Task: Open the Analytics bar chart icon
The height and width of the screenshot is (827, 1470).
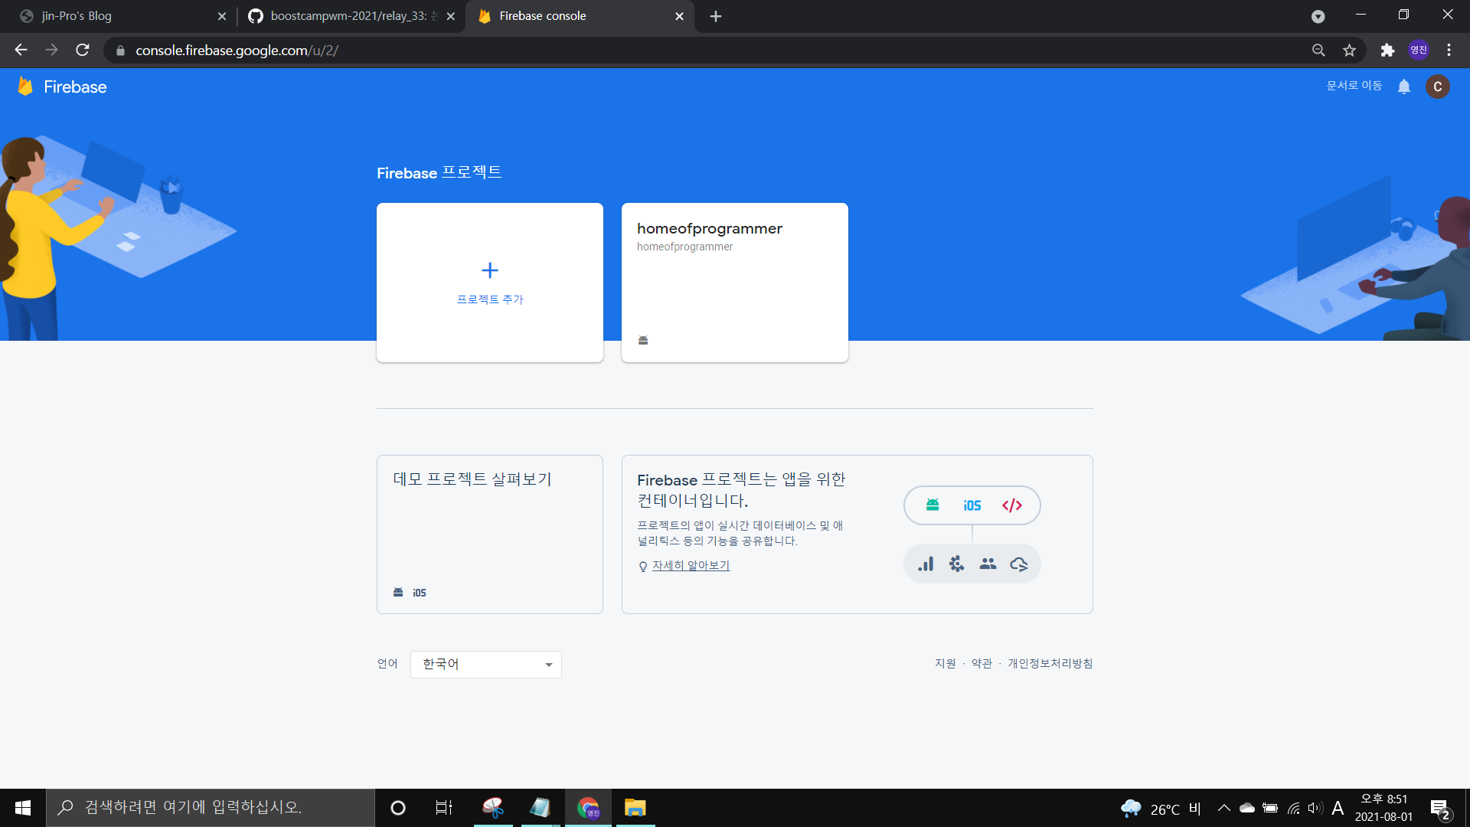Action: (926, 564)
